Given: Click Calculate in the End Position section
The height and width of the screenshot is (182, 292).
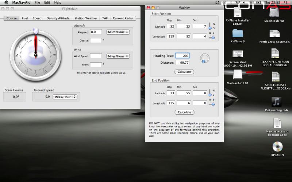Looking at the screenshot, I should click(x=184, y=112).
